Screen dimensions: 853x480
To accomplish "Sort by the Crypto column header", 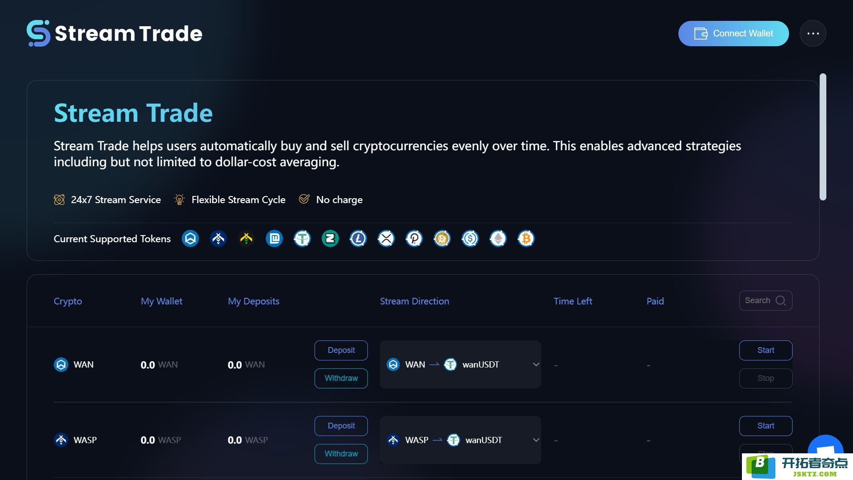I will click(68, 301).
